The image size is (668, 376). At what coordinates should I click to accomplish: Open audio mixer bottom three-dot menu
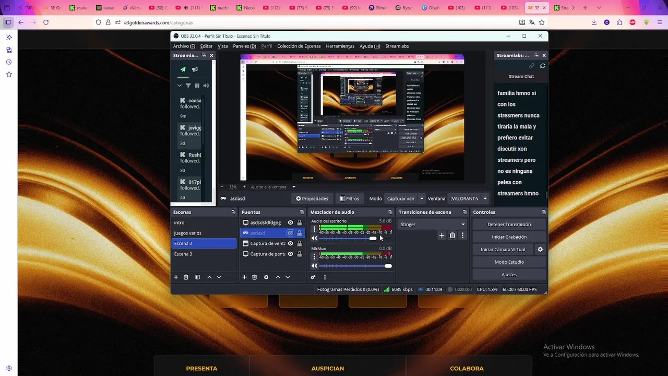click(x=325, y=277)
